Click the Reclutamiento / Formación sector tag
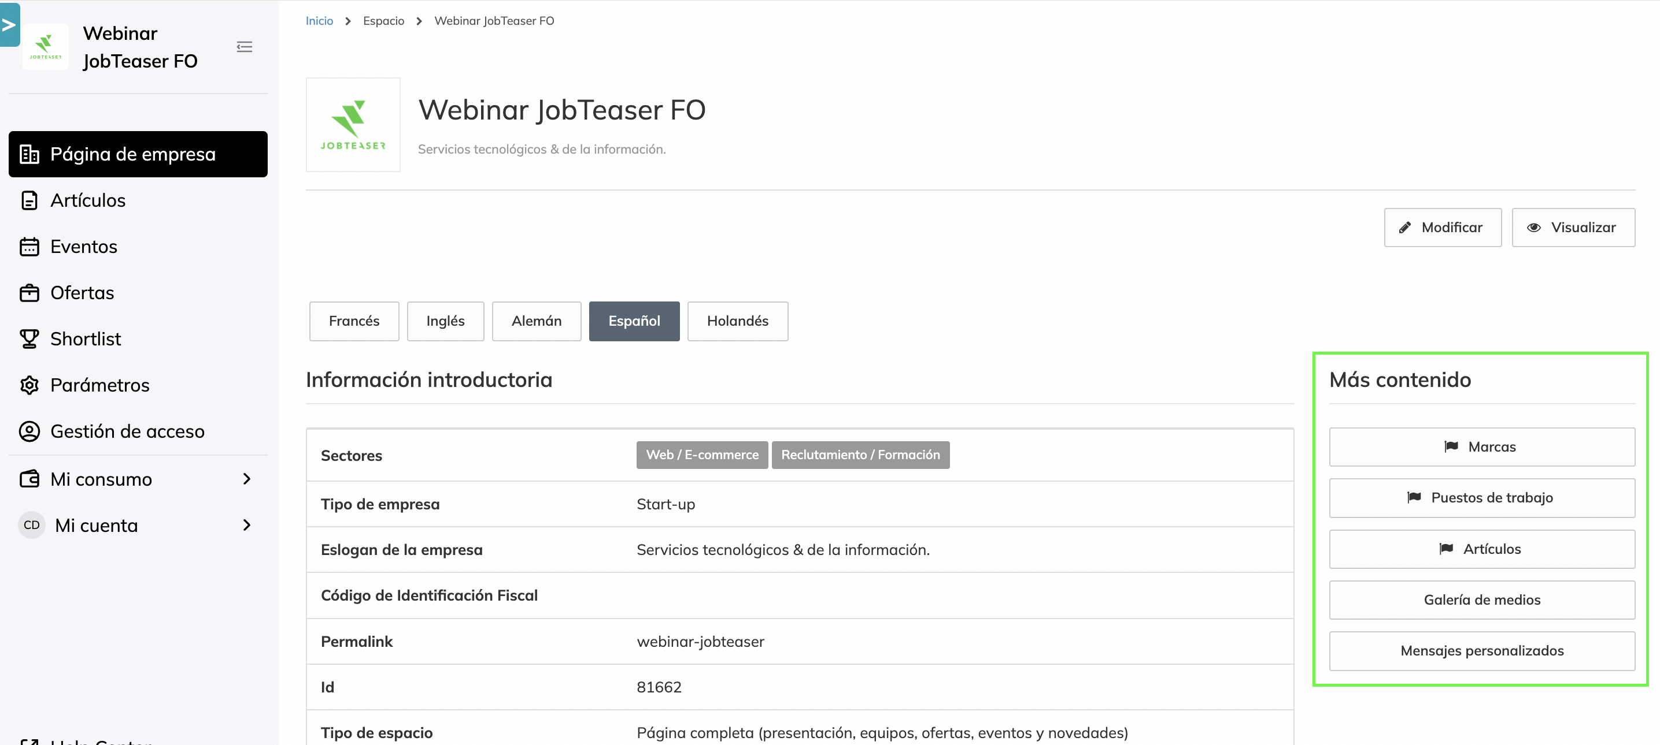Screen dimensions: 1660x745 coord(860,455)
